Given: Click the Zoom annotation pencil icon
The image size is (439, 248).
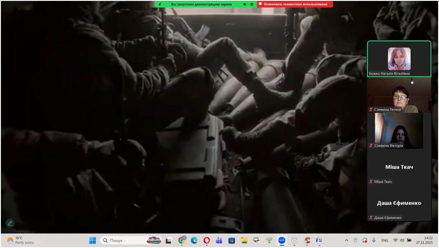Looking at the screenshot, I should (x=10, y=223).
